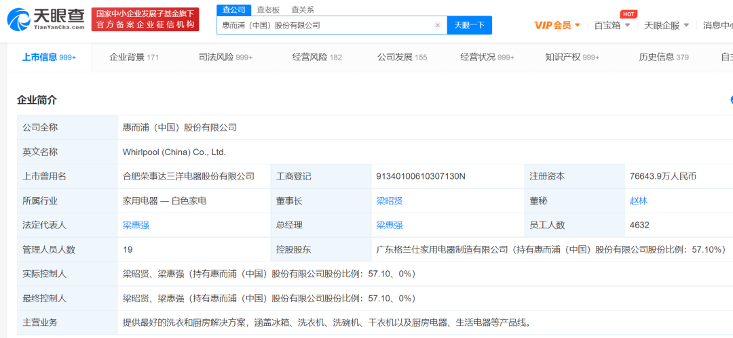Viewport: 733px width, 338px height.
Task: Click the 主营业务 description text
Action: (x=328, y=322)
